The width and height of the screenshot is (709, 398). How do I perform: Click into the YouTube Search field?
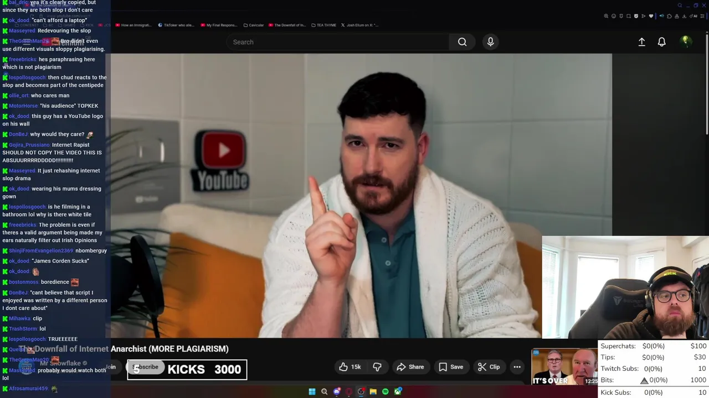[338, 42]
